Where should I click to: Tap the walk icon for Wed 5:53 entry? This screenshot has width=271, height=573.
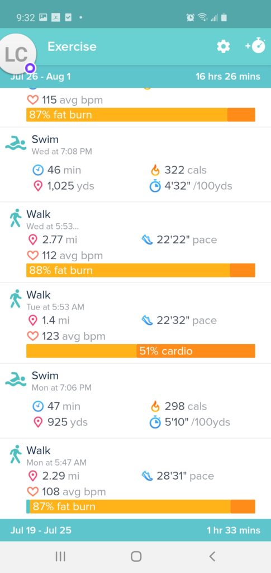pos(15,218)
